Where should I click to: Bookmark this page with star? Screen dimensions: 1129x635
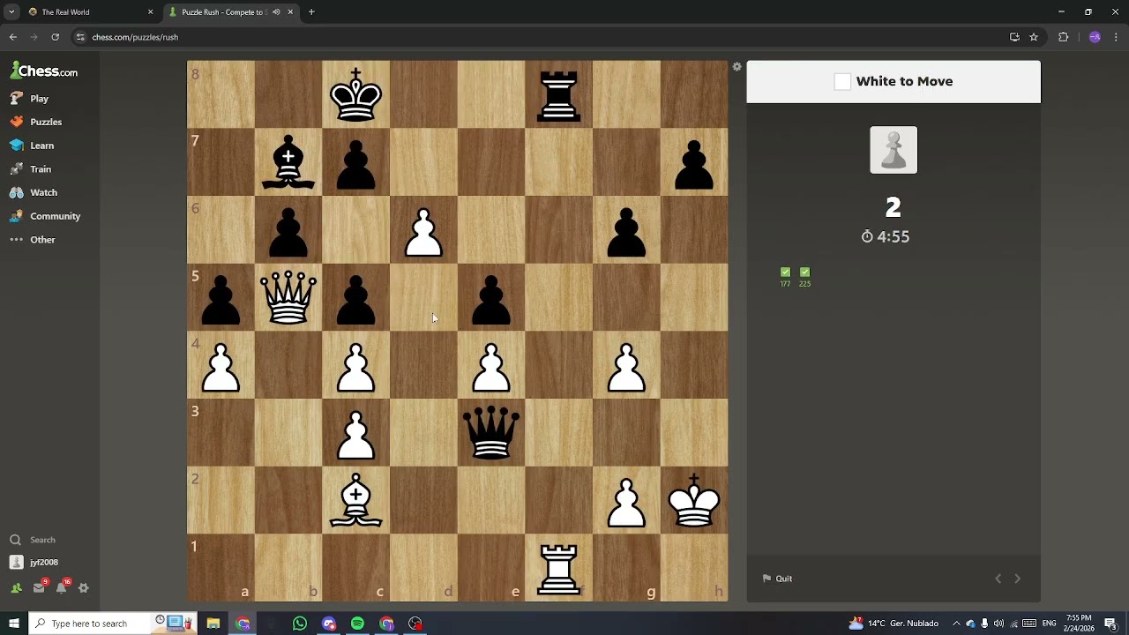tap(1034, 37)
